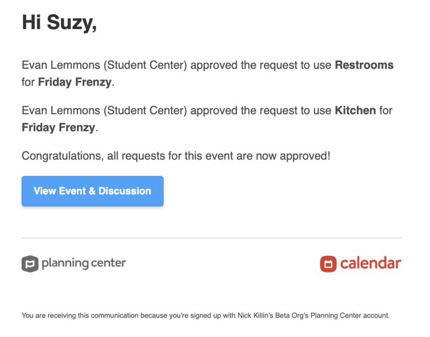The image size is (430, 337).
Task: Click the gray Planning Center wordmark
Action: point(83,264)
